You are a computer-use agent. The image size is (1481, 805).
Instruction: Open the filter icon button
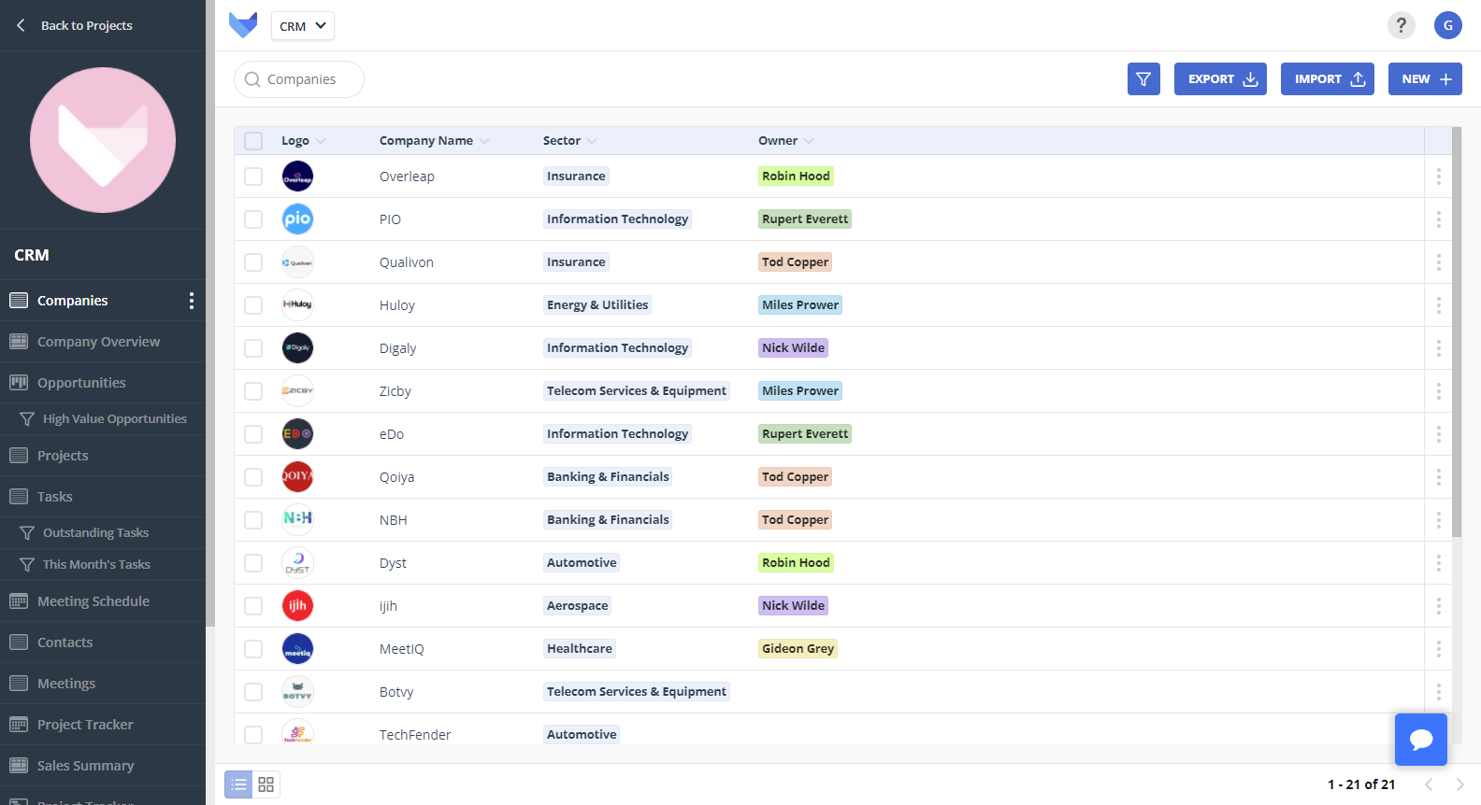(x=1143, y=79)
